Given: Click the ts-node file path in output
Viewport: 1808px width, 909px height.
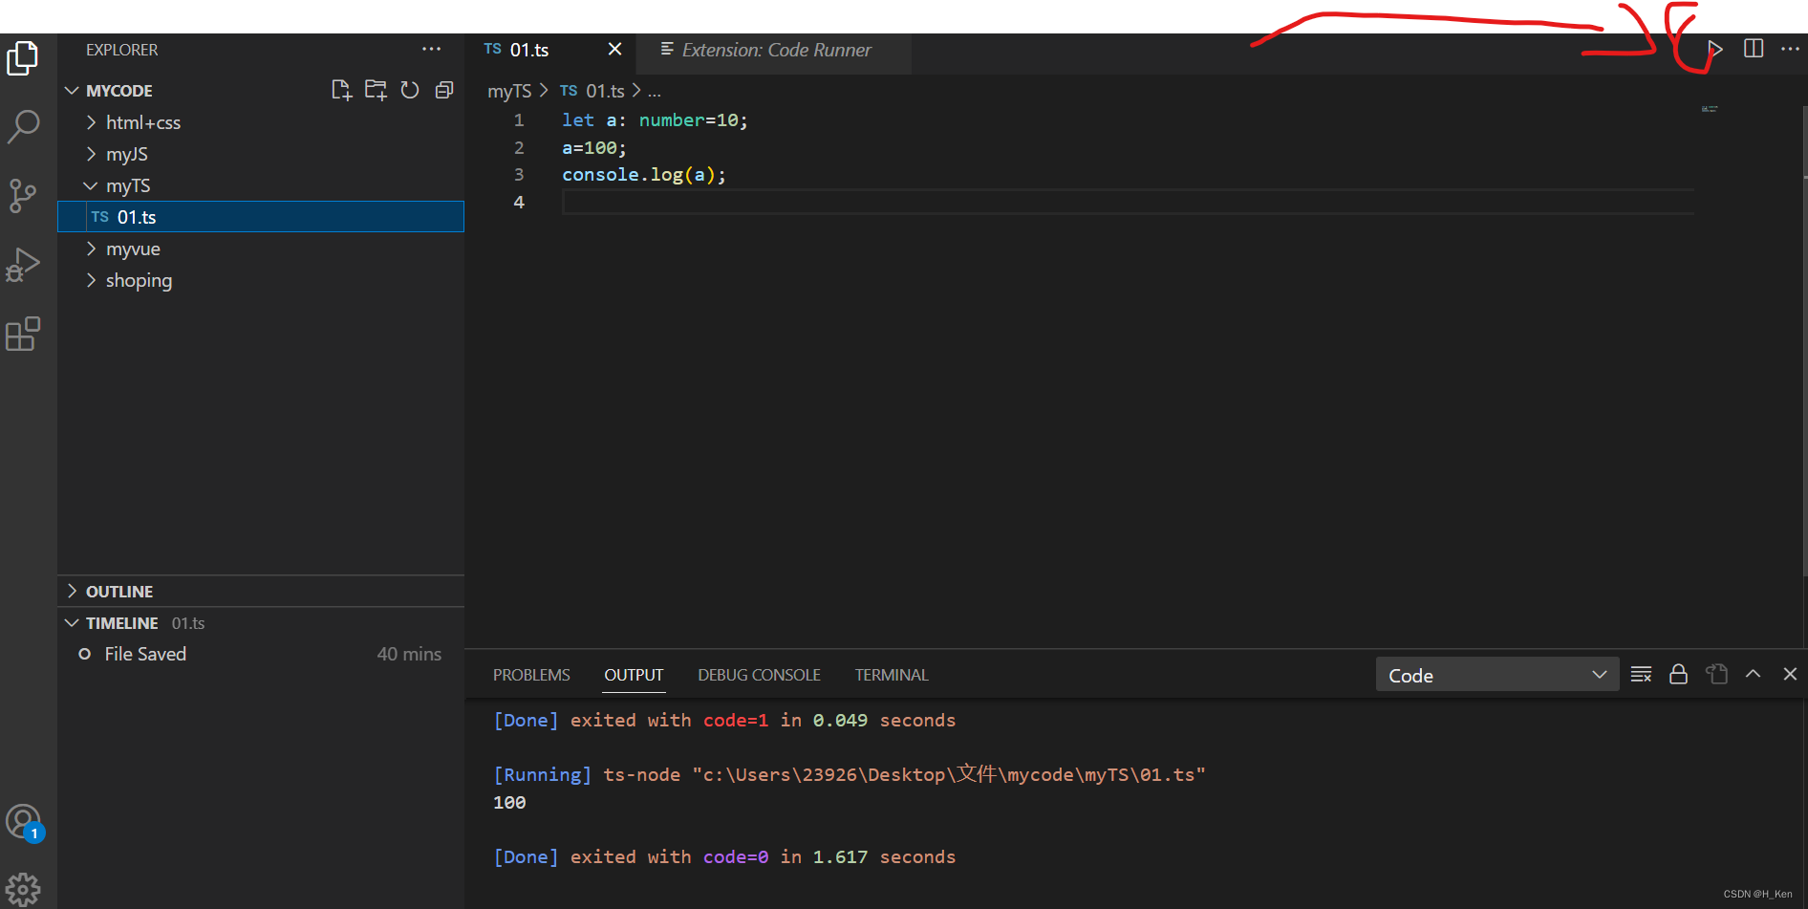Looking at the screenshot, I should [949, 775].
